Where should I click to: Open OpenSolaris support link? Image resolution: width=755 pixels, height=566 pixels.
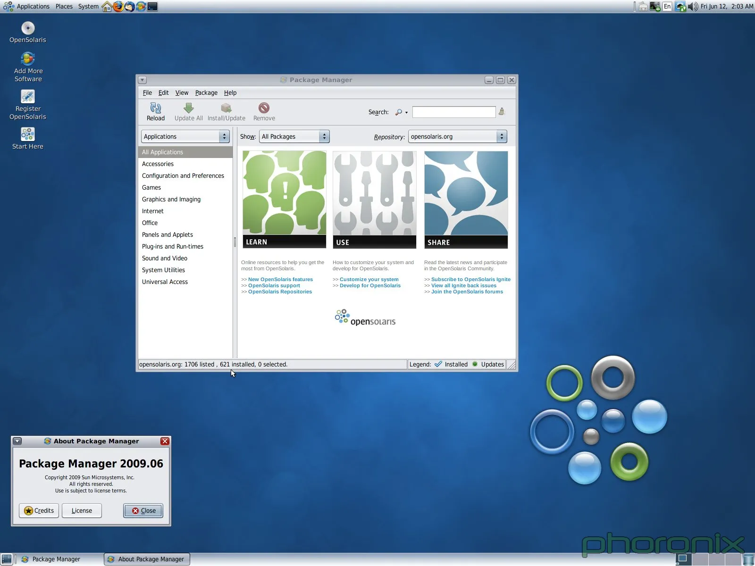point(274,286)
